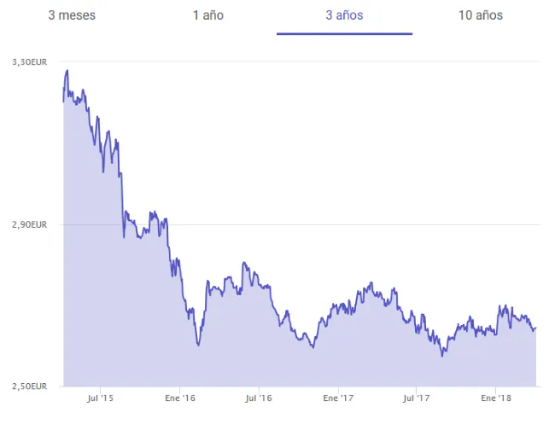This screenshot has width=555, height=424.
Task: Click the 2,50EUR axis label
Action: (29, 386)
